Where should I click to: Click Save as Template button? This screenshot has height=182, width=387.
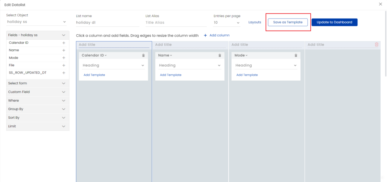click(x=288, y=22)
